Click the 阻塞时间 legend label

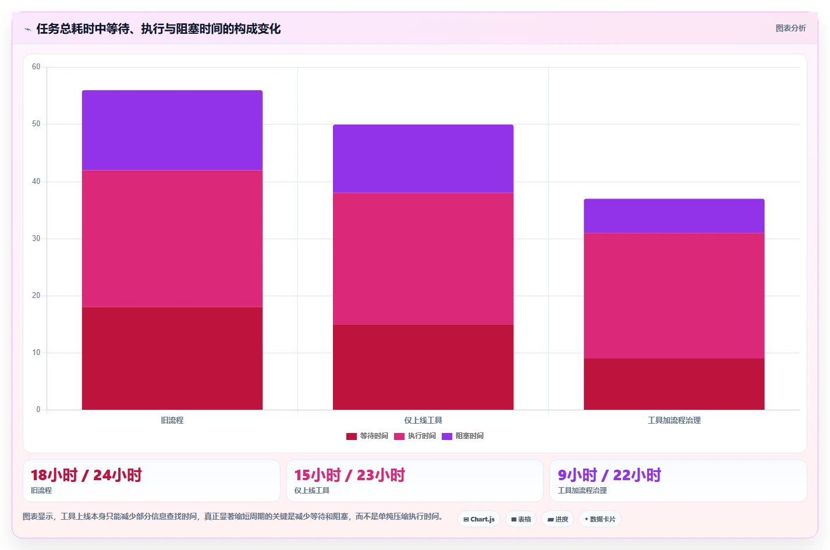(x=469, y=436)
